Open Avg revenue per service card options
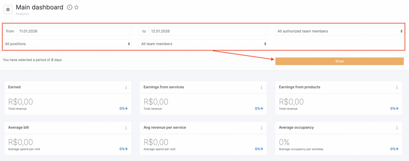Image resolution: width=409 pixels, height=161 pixels. coord(261,128)
